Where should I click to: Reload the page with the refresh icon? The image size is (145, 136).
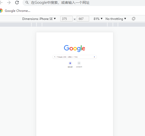(x=17, y=3)
